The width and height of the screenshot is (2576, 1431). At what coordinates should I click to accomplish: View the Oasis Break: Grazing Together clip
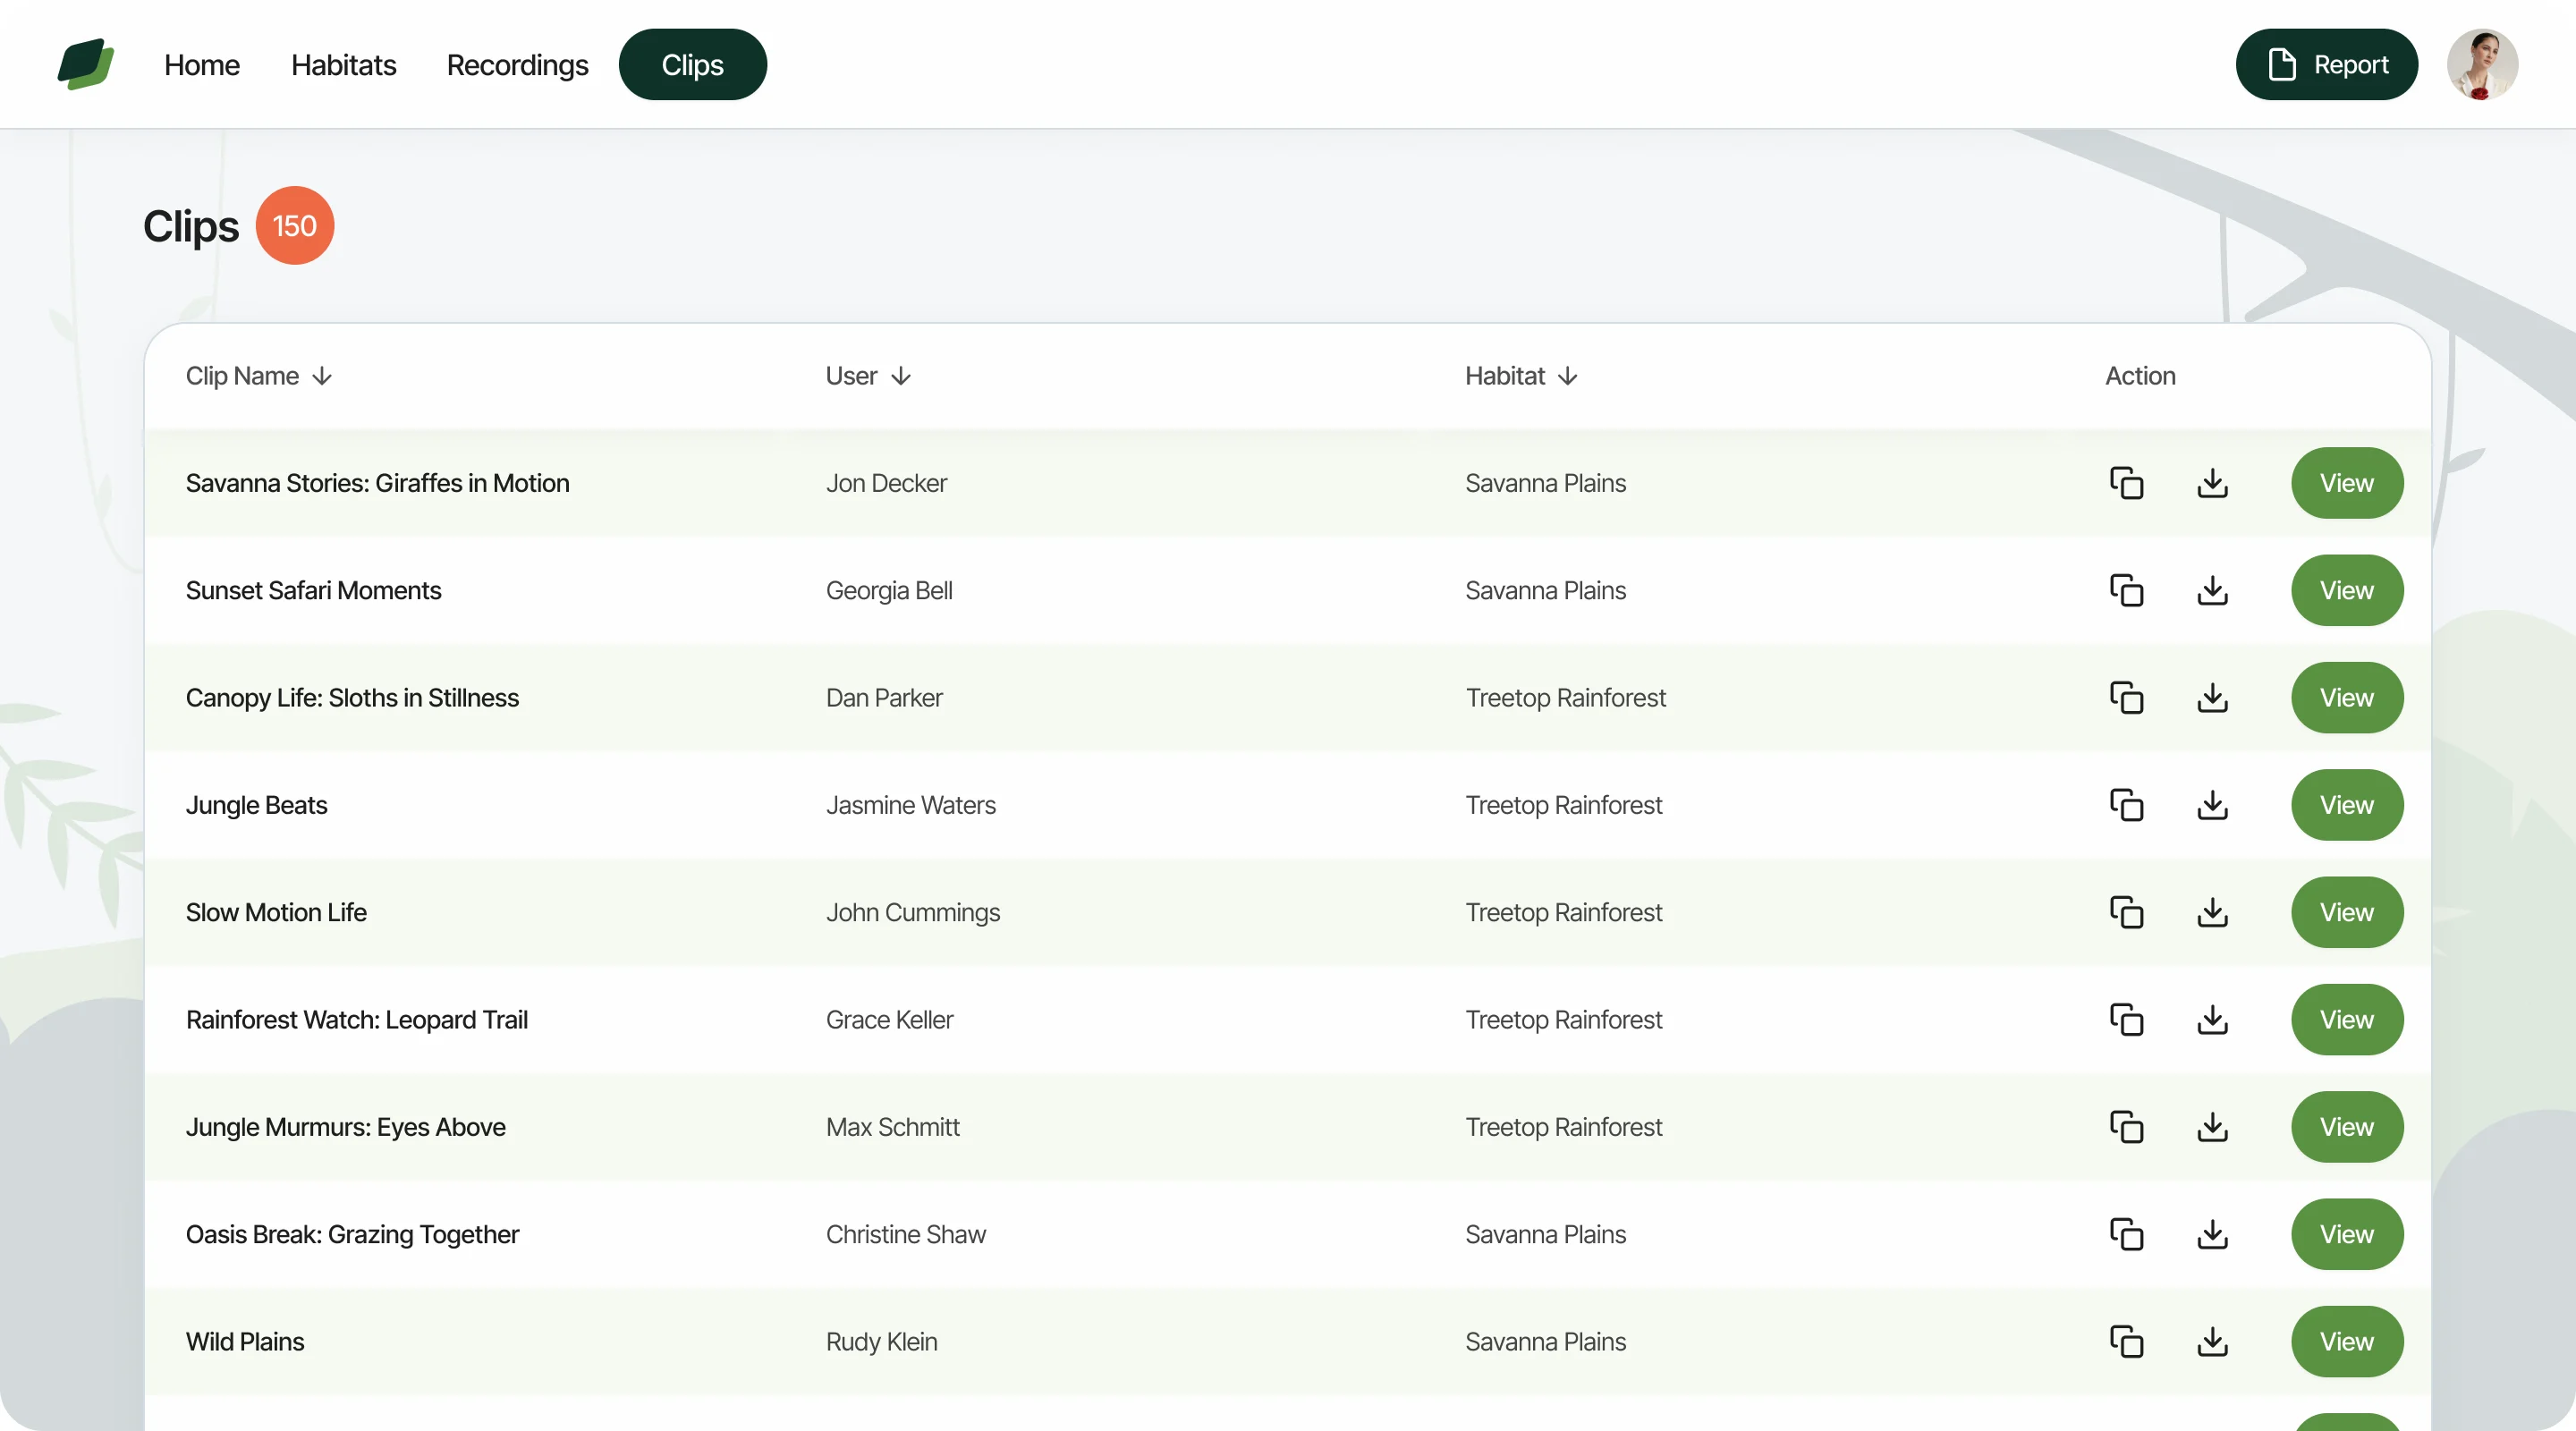click(2346, 1234)
